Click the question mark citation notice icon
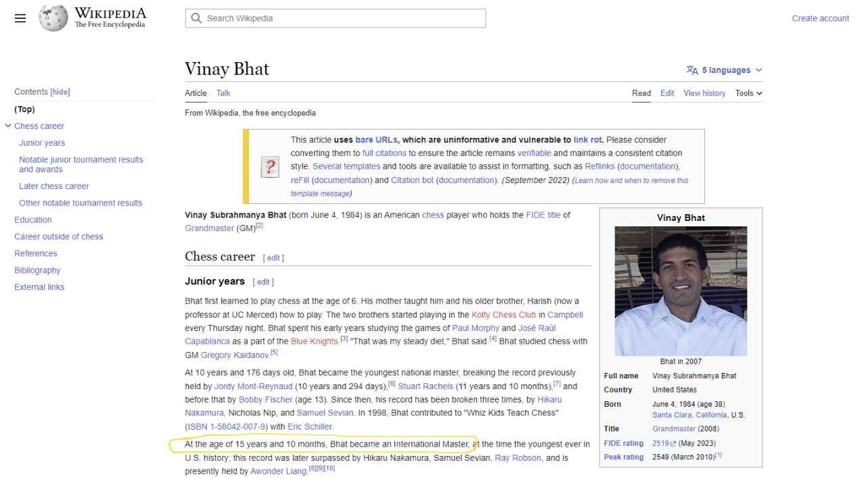 point(270,166)
